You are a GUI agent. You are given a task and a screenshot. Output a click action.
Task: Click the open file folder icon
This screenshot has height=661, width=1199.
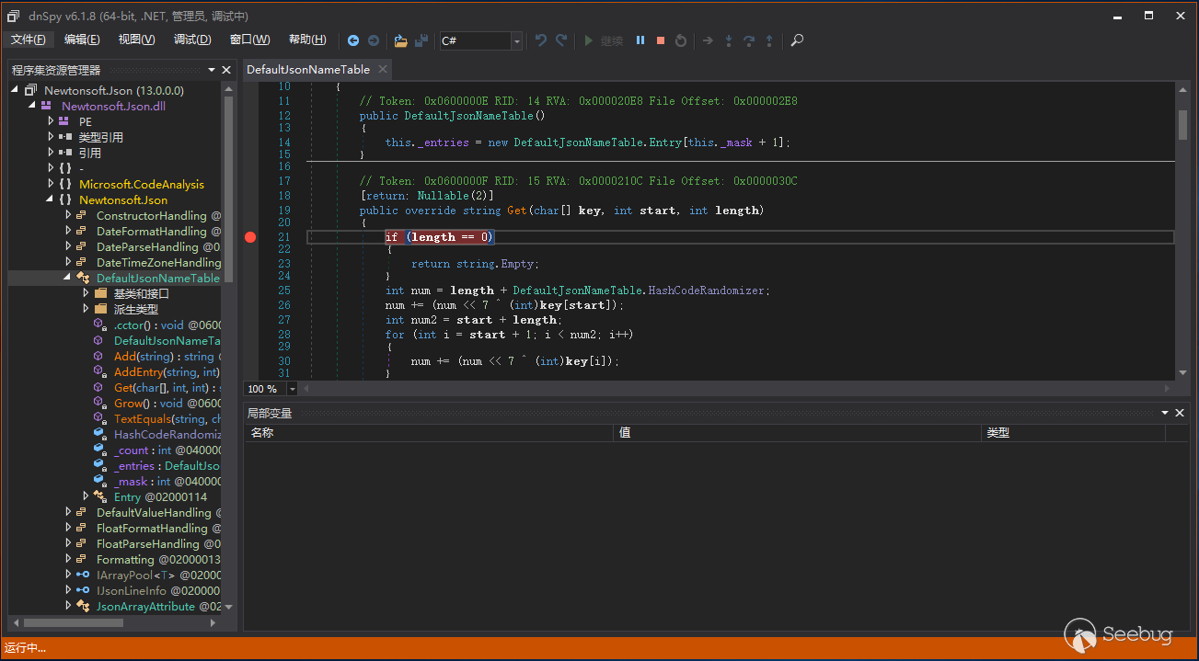pyautogui.click(x=400, y=40)
